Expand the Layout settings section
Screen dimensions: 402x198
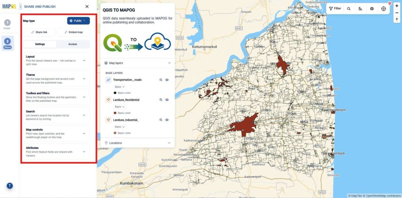click(x=57, y=61)
